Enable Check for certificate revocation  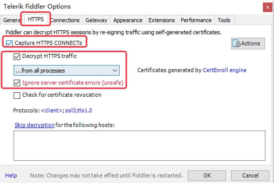(x=17, y=95)
